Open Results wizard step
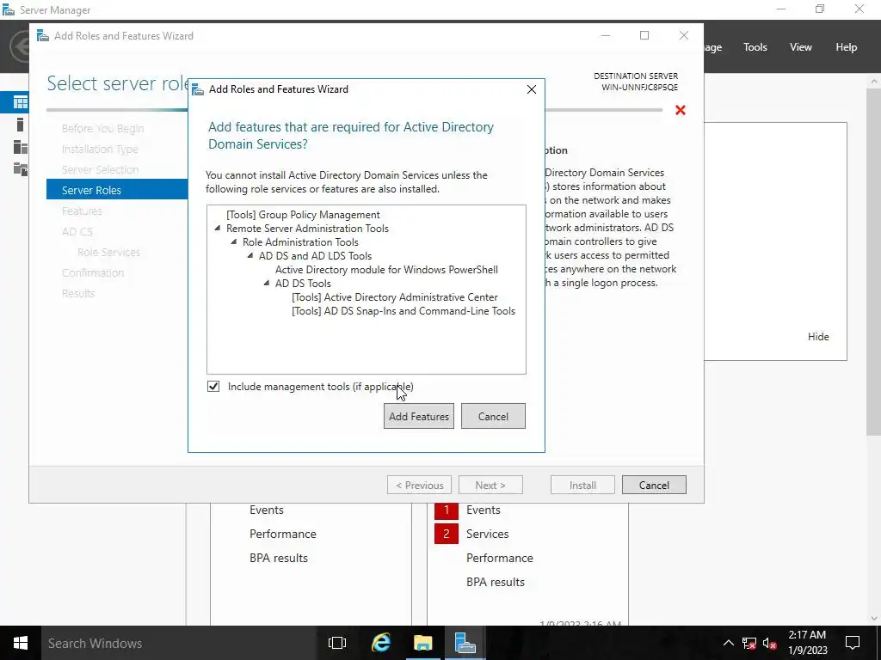881x660 pixels. [x=78, y=293]
